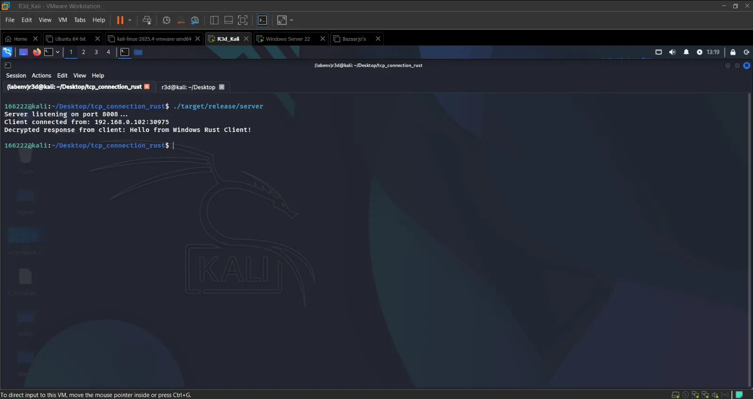Open the VM menu
The height and width of the screenshot is (399, 753).
pyautogui.click(x=63, y=20)
